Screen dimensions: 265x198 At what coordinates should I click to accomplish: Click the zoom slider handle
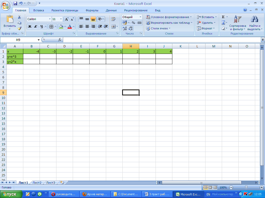coord(246,187)
